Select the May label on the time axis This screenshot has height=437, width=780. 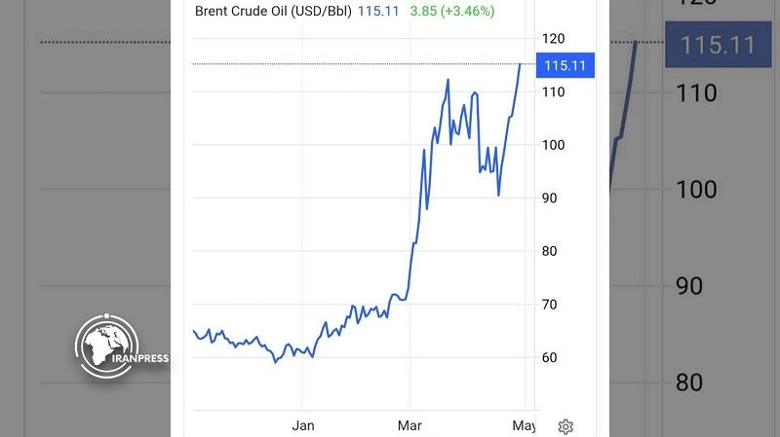click(525, 424)
